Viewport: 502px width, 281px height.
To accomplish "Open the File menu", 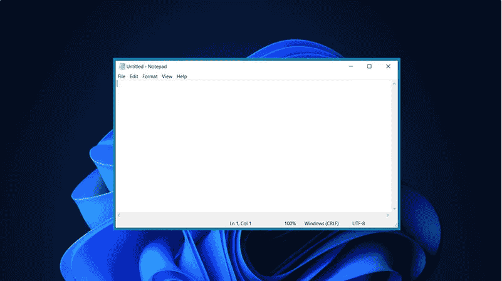I will coord(122,76).
